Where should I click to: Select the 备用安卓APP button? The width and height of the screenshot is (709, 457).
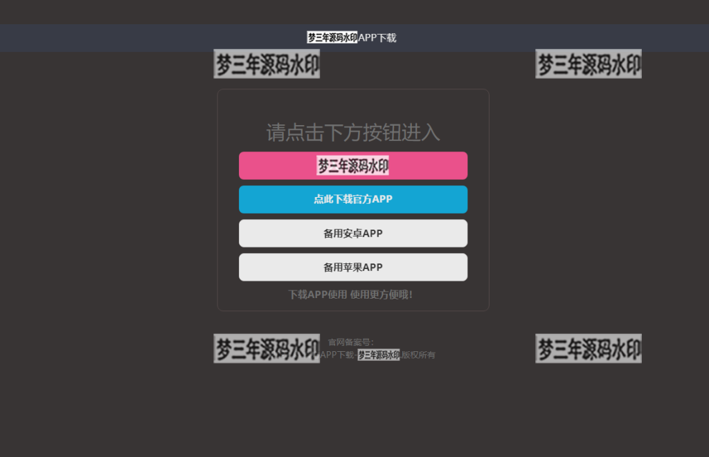pyautogui.click(x=353, y=234)
